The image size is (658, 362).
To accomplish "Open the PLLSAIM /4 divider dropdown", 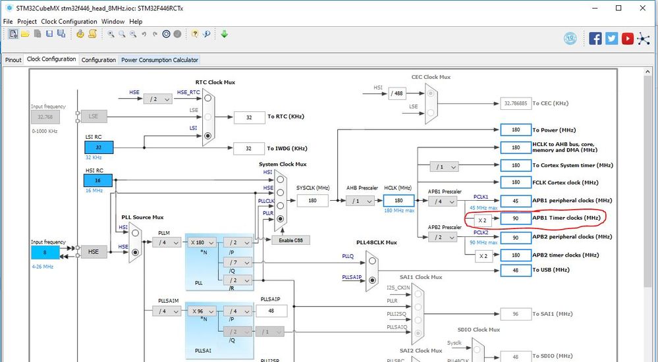I will (167, 312).
